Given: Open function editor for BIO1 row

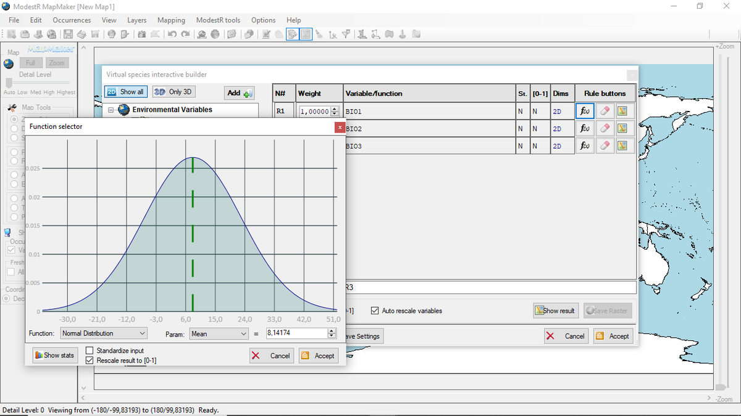Looking at the screenshot, I should [584, 112].
